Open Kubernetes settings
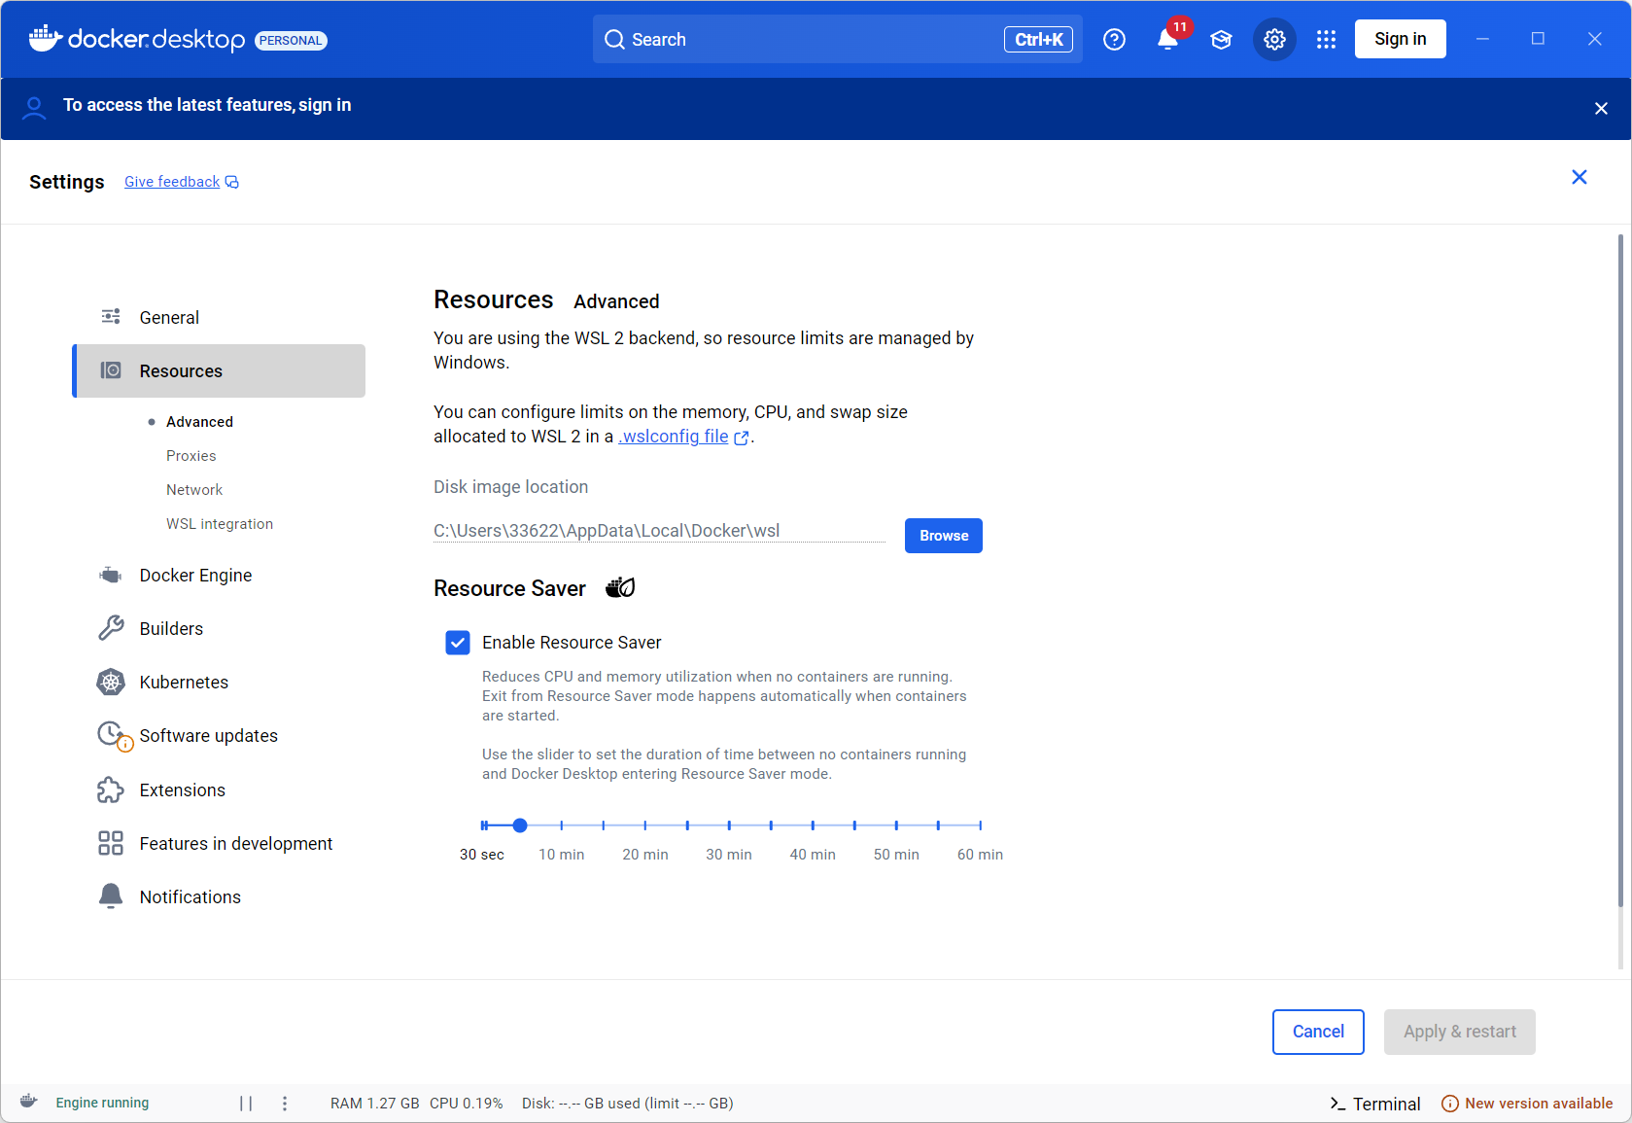The width and height of the screenshot is (1632, 1123). 219,682
